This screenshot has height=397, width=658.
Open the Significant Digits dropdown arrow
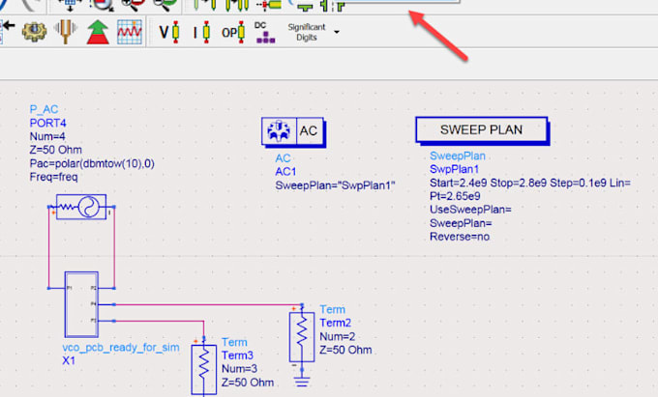click(x=337, y=32)
